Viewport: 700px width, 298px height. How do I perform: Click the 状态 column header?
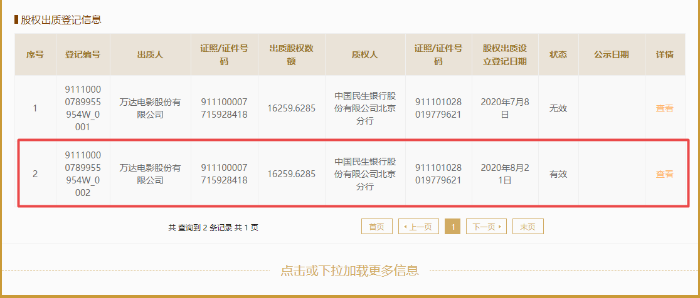(x=558, y=55)
